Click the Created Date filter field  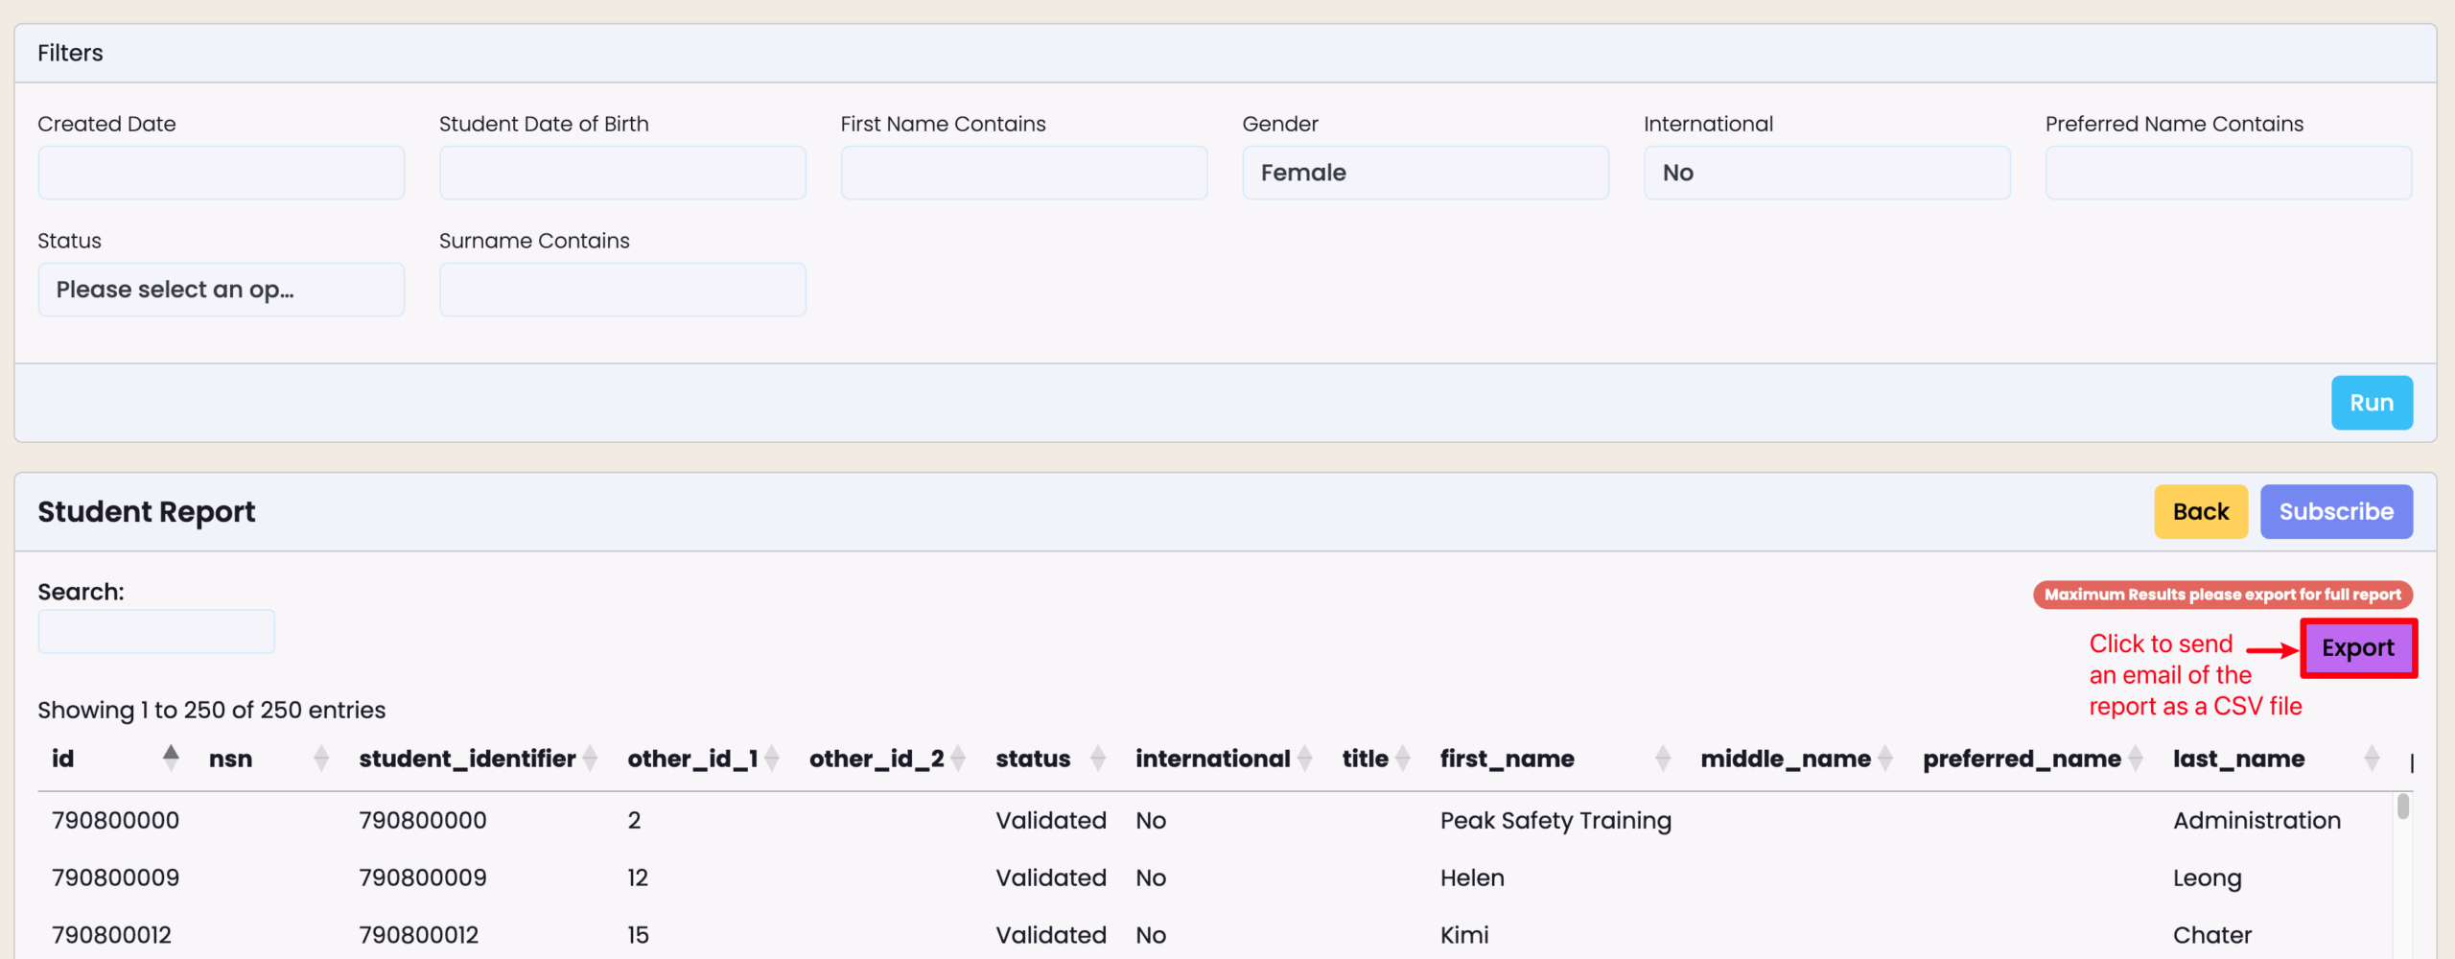click(x=221, y=173)
